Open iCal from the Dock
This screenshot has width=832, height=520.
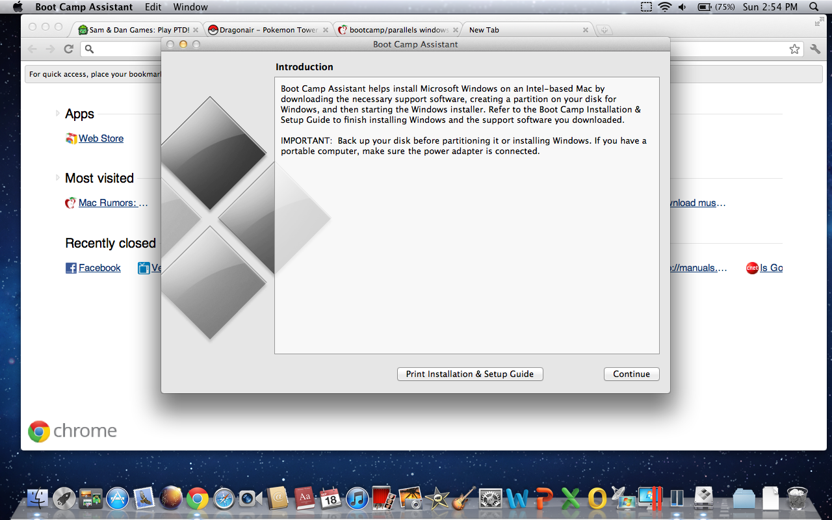(x=331, y=499)
